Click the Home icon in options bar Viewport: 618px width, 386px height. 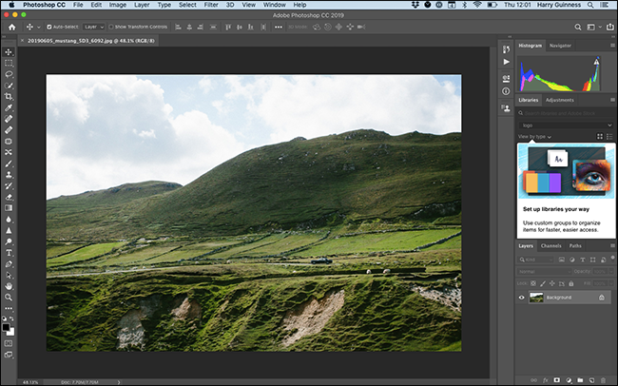(x=12, y=28)
